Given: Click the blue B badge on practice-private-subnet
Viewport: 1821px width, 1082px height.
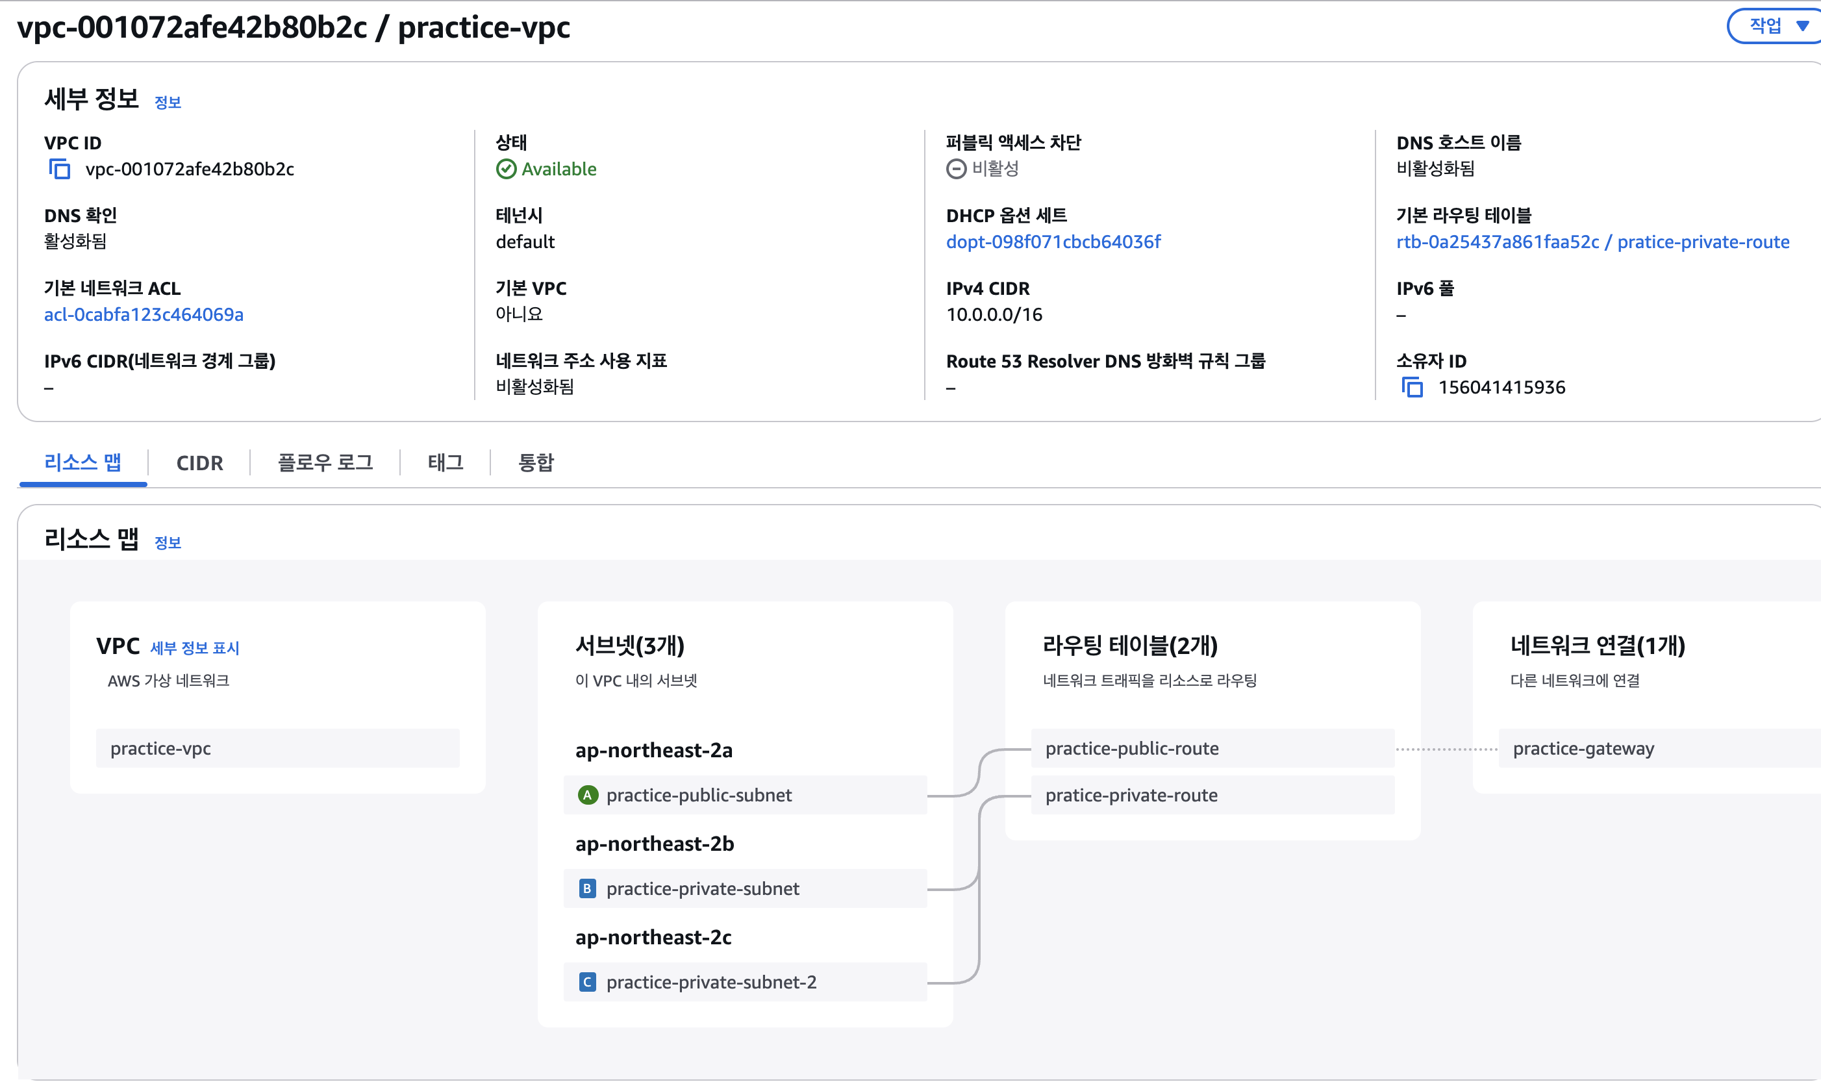Looking at the screenshot, I should (x=588, y=888).
